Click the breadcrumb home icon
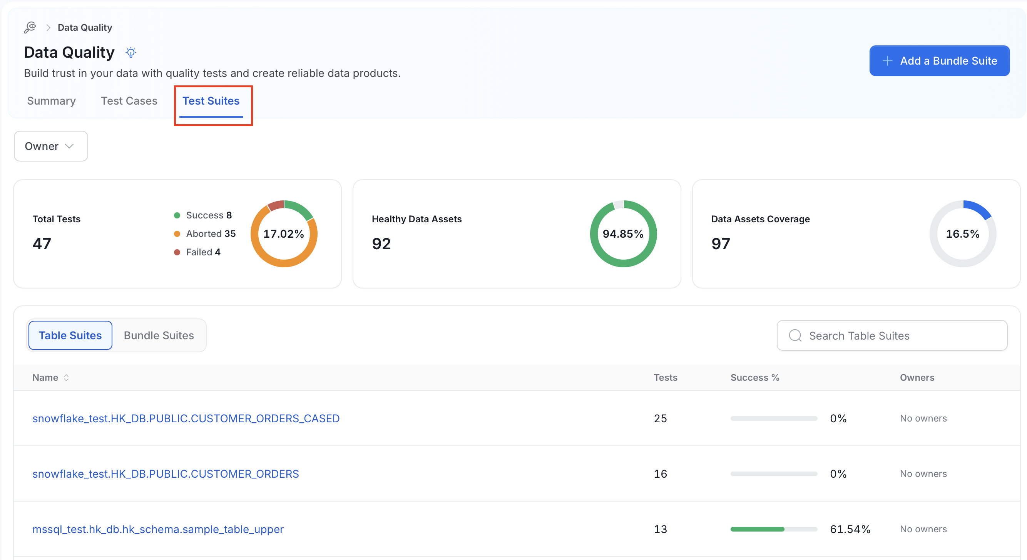The width and height of the screenshot is (1027, 560). 30,27
